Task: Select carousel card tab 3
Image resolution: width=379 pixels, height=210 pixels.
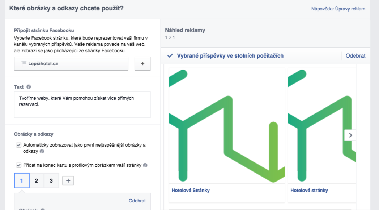Action: click(x=51, y=180)
